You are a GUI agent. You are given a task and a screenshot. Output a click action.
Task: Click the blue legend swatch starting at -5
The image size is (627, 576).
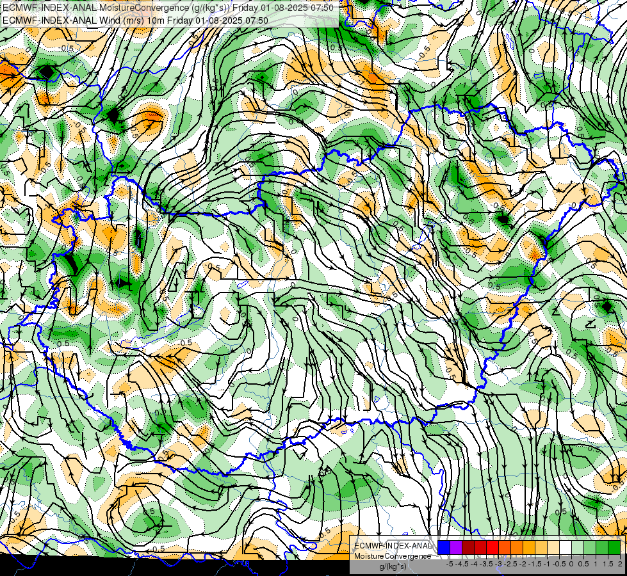pos(444,547)
